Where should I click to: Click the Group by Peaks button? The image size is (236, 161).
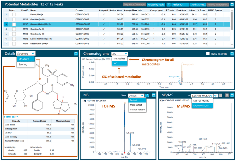pyautogui.click(x=156, y=5)
